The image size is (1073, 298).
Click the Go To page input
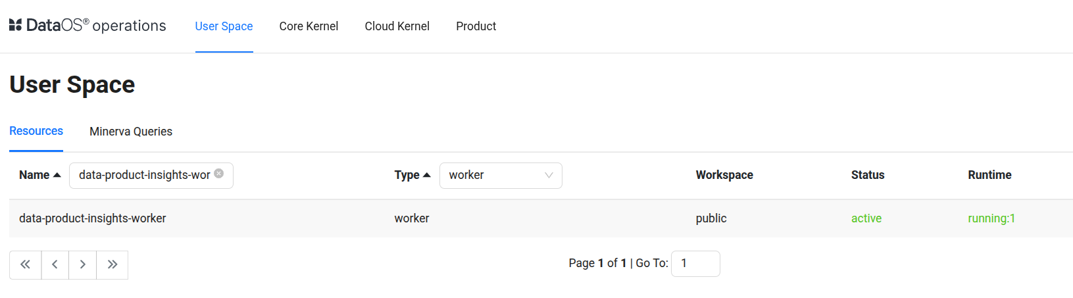coord(695,264)
